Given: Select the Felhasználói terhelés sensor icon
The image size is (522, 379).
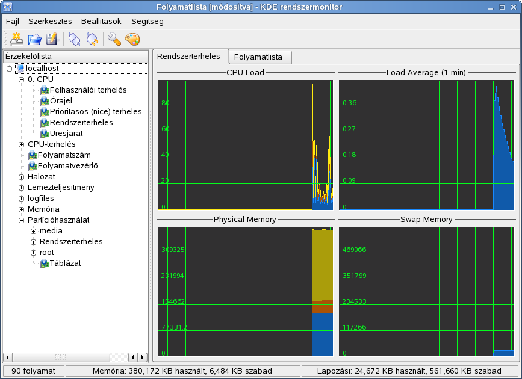Looking at the screenshot, I should (x=45, y=90).
